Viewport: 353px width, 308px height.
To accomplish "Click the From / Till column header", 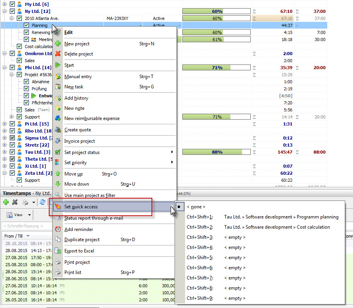I will pyautogui.click(x=14, y=236).
